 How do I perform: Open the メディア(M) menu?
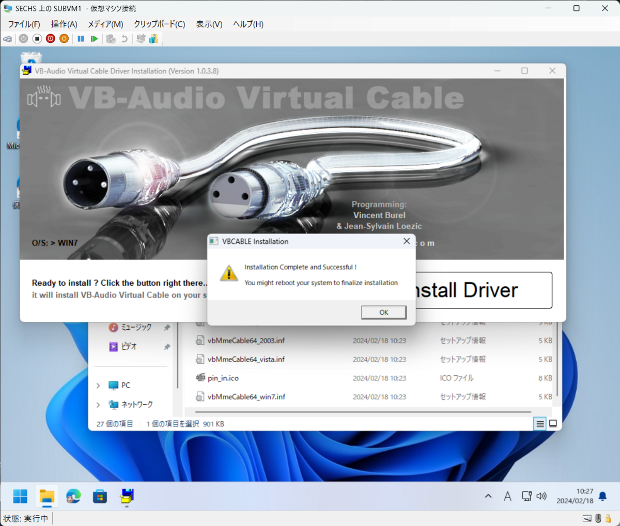click(105, 24)
